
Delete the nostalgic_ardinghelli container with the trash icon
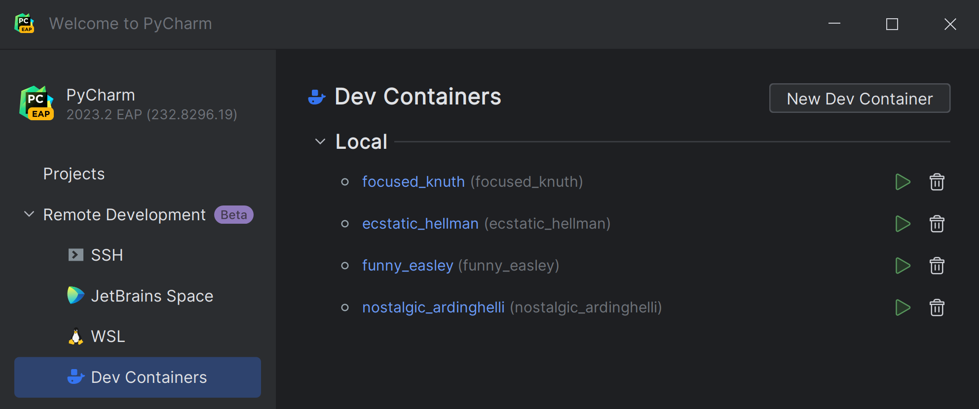937,307
